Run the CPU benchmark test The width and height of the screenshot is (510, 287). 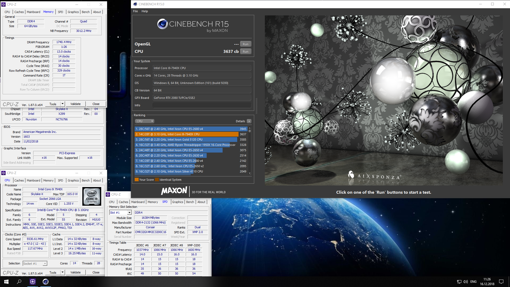click(x=245, y=52)
